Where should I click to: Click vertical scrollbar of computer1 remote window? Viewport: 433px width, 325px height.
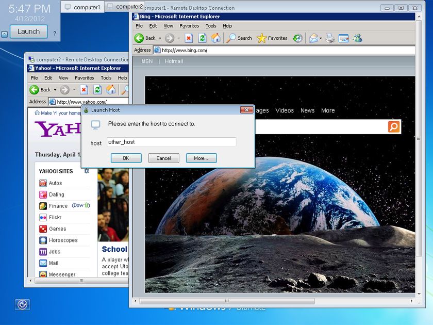pyautogui.click(x=419, y=138)
